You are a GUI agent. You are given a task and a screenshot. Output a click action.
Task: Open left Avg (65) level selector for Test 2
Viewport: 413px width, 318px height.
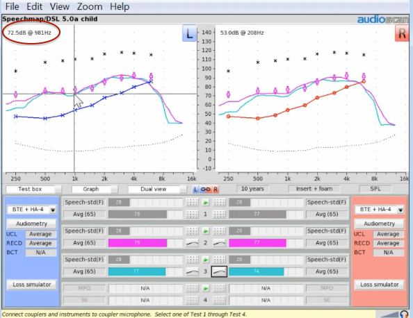tap(84, 243)
